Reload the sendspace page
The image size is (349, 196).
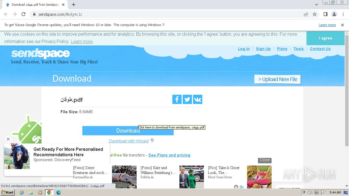click(23, 14)
